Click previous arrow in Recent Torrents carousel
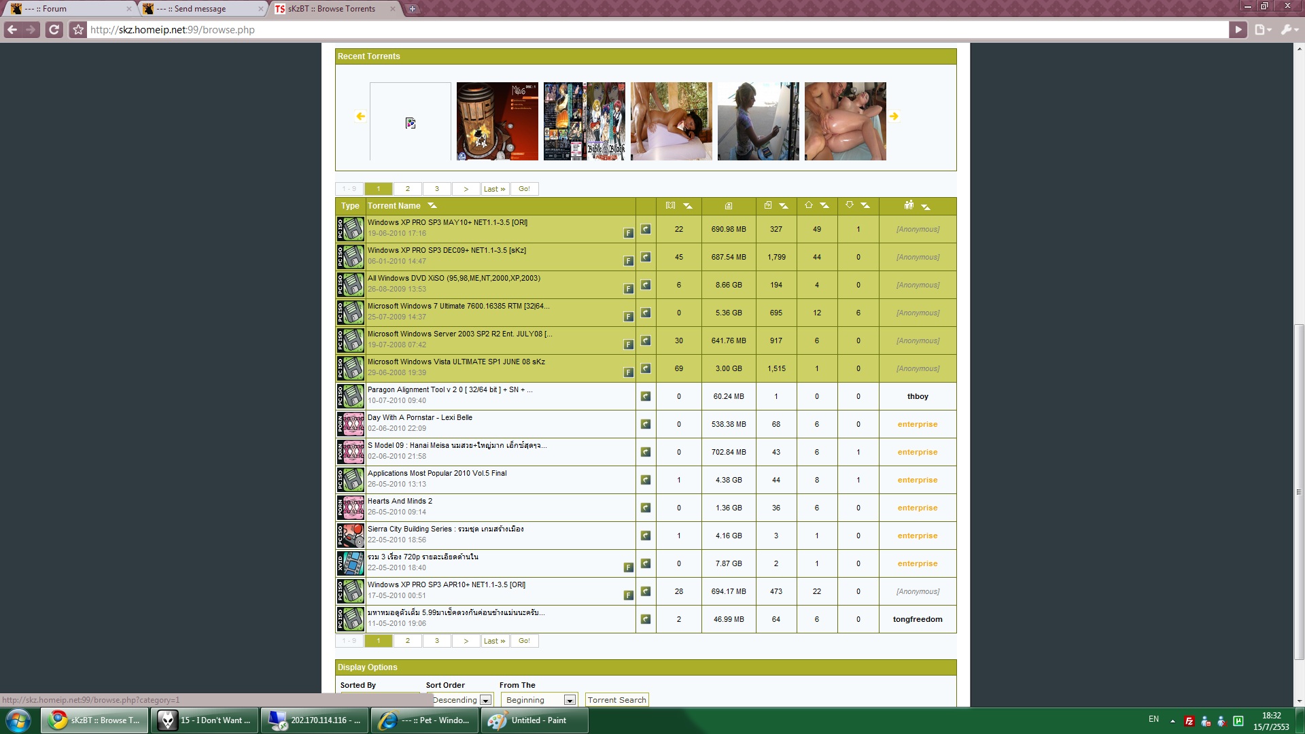The width and height of the screenshot is (1305, 734). point(360,116)
